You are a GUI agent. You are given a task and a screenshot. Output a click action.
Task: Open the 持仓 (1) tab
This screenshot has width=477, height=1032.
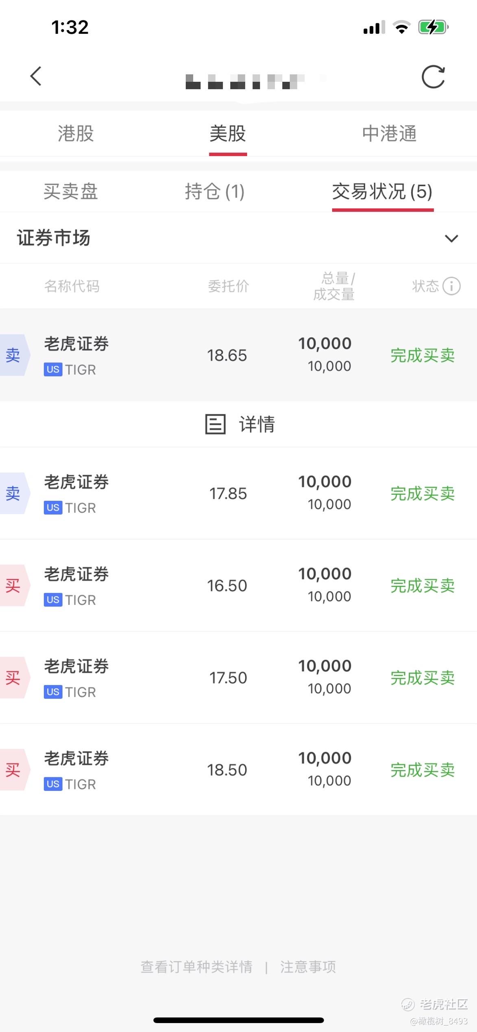click(215, 191)
